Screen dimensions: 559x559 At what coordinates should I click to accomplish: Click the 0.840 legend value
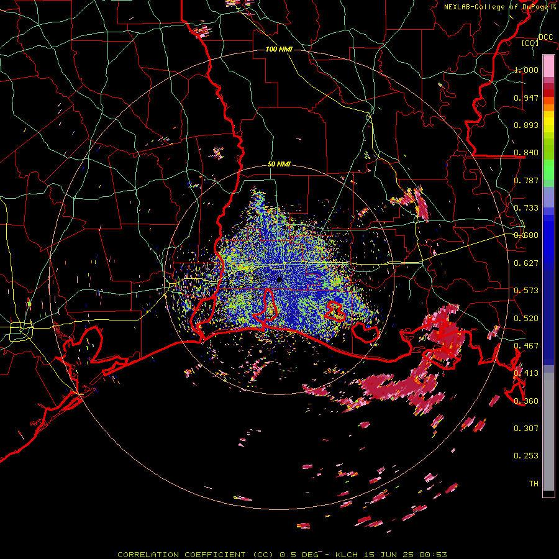click(526, 153)
